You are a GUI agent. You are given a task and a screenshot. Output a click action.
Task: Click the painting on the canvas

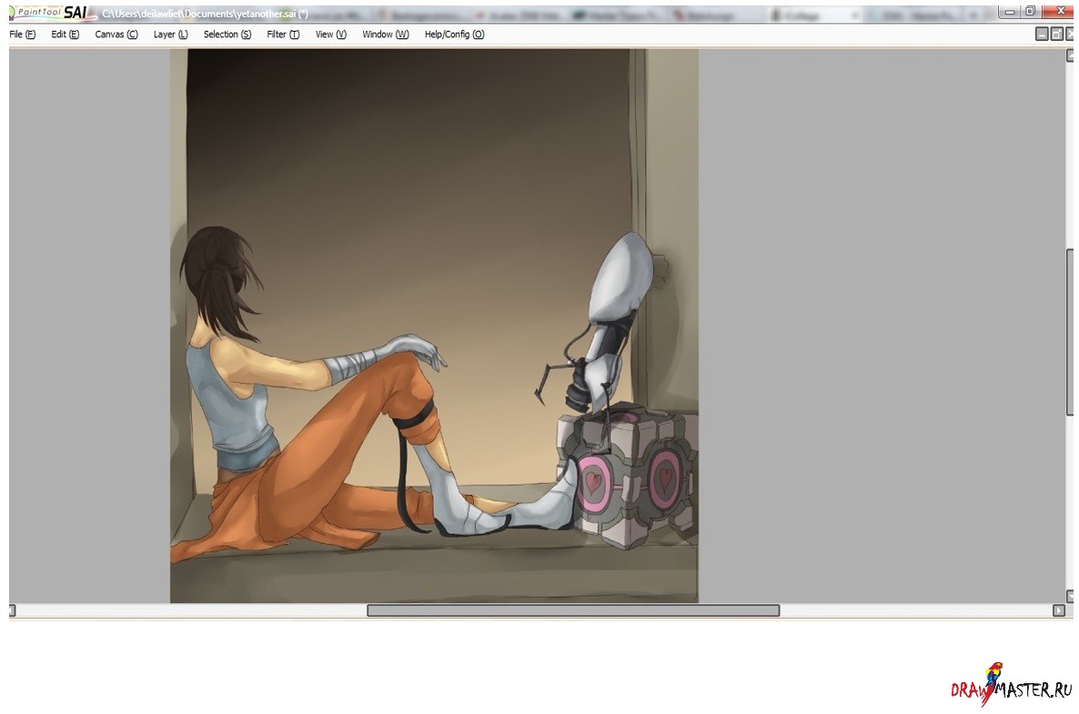(434, 326)
